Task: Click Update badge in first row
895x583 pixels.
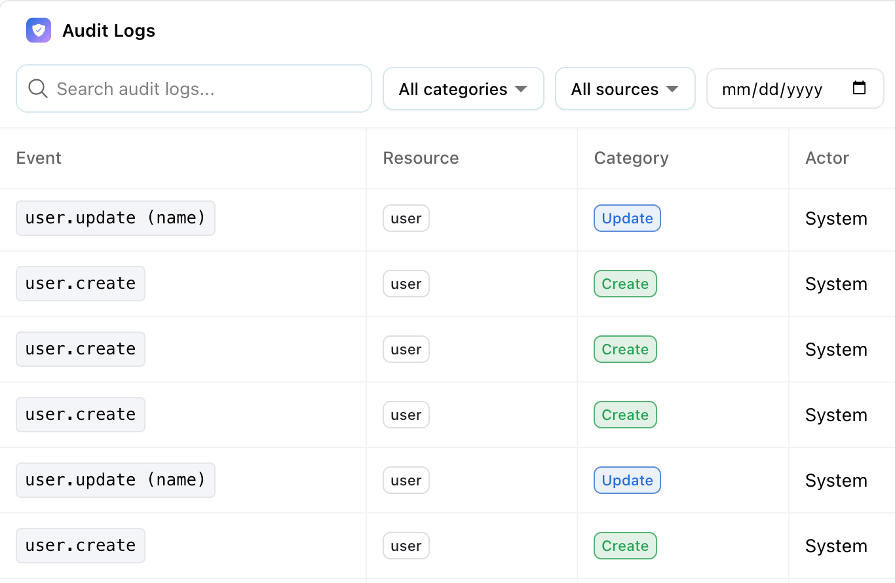Action: click(627, 218)
